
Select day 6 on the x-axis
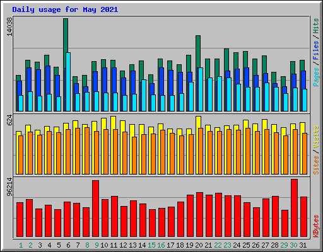[68, 245]
